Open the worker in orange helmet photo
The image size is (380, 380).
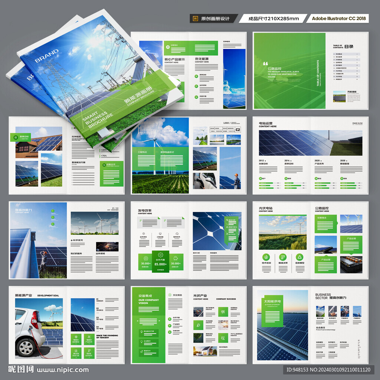click(x=230, y=168)
